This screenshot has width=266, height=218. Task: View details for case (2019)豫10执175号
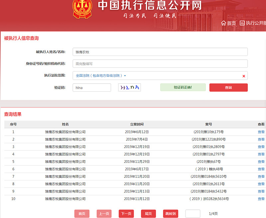(261, 132)
